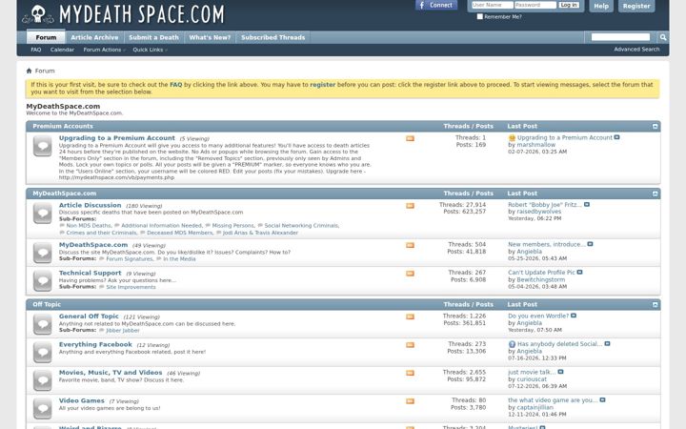Viewport: 686px width, 429px height.
Task: Open RSS feed icon for Movies, Music, TV and Videos
Action: click(410, 373)
